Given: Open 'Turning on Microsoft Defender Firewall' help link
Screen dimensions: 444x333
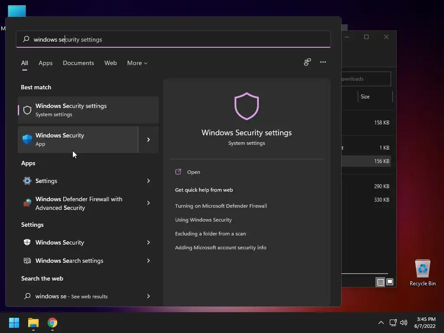Looking at the screenshot, I should click(x=221, y=206).
